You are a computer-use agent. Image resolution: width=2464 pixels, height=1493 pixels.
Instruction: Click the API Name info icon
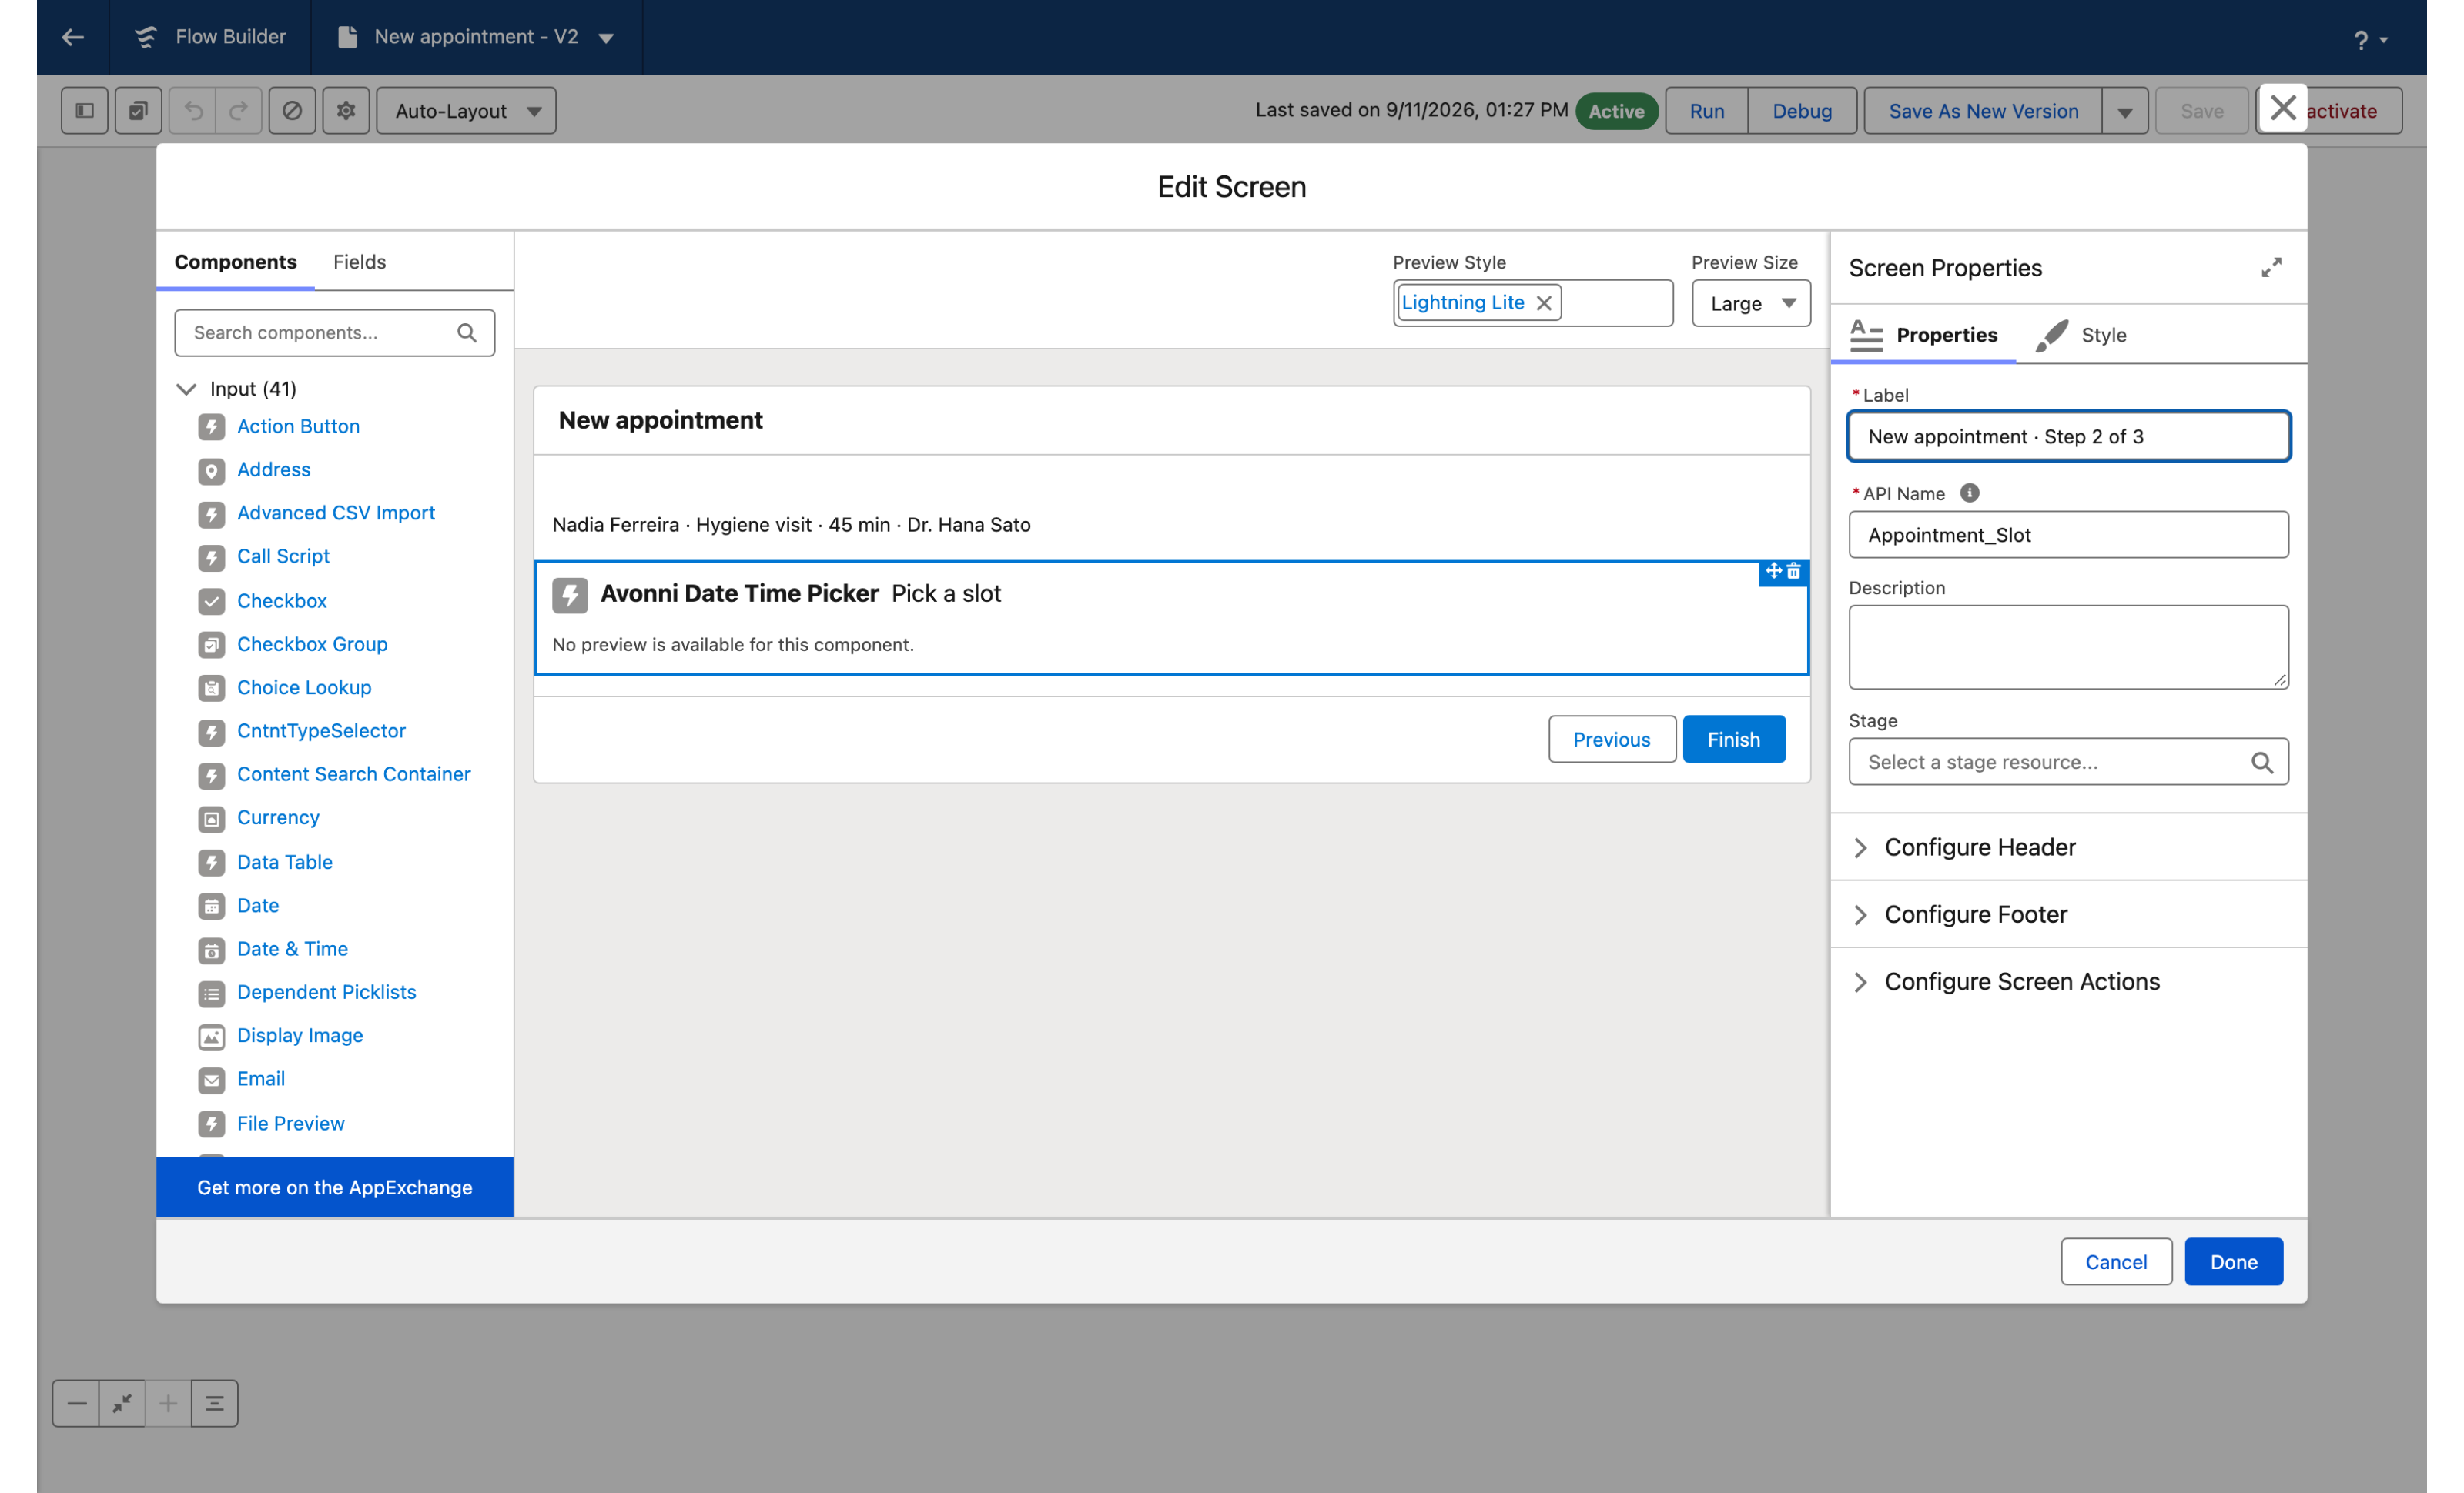pyautogui.click(x=1969, y=493)
